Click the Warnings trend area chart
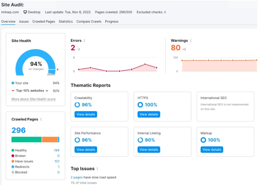259x185 pixels. click(x=219, y=65)
